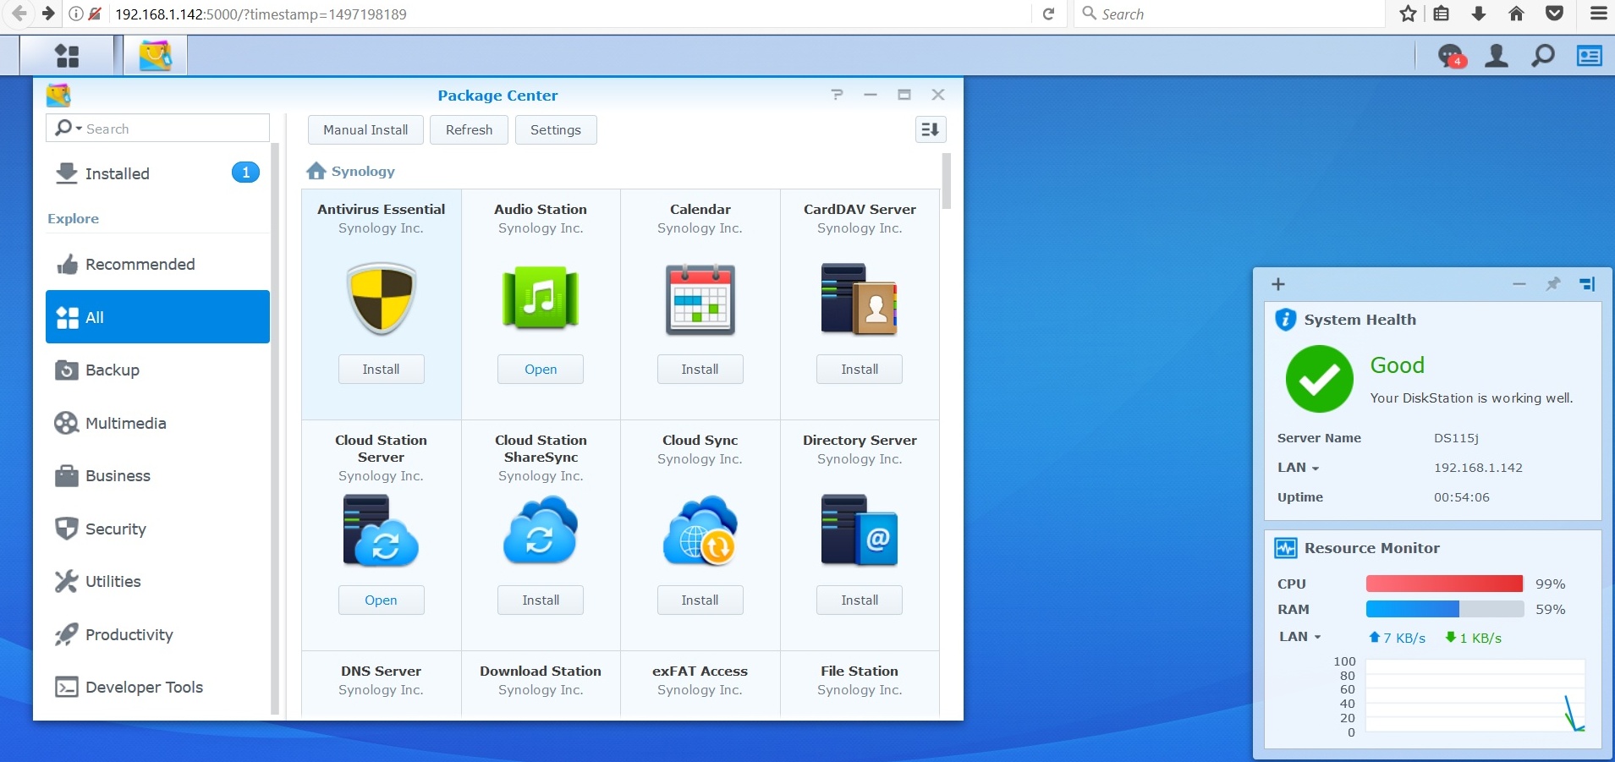Click the browser address bar URL
The image size is (1615, 762).
point(261,14)
